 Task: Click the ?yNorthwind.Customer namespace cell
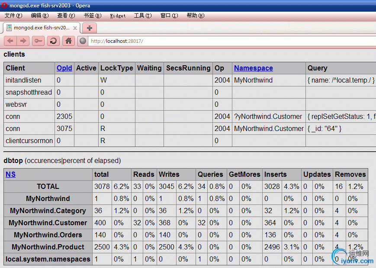pos(269,116)
